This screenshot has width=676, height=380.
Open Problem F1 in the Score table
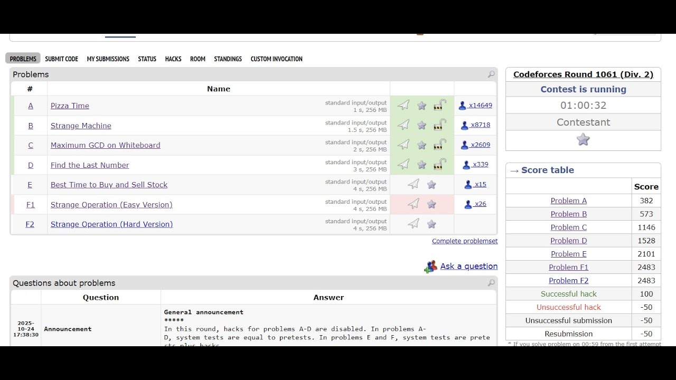click(x=568, y=267)
